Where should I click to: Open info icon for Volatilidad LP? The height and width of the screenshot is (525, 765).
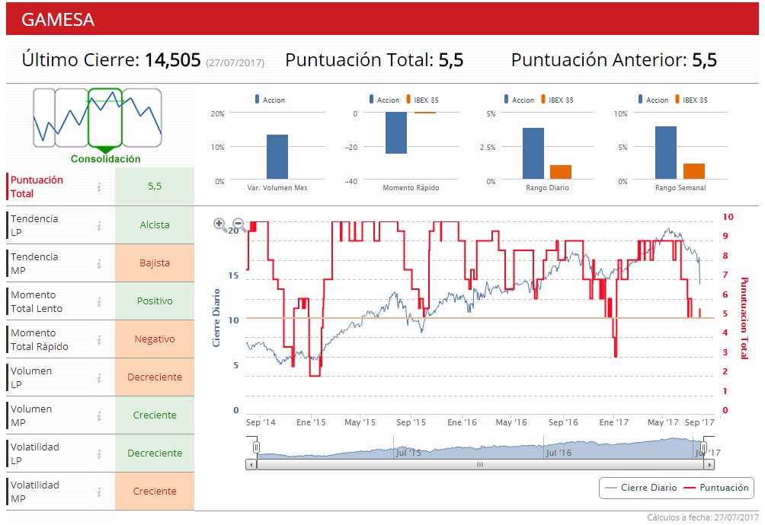[x=99, y=453]
